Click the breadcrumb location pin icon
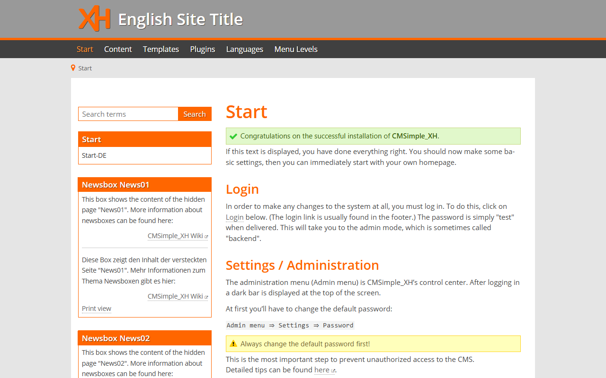The width and height of the screenshot is (606, 378). [x=73, y=68]
